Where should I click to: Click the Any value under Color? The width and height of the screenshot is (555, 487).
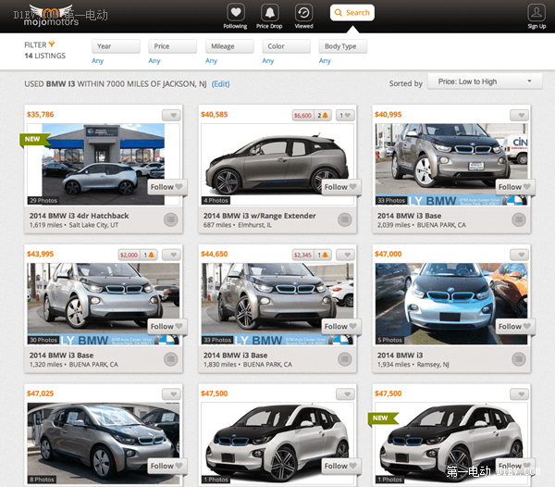(x=268, y=61)
